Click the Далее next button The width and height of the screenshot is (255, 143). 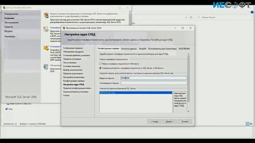[169, 122]
